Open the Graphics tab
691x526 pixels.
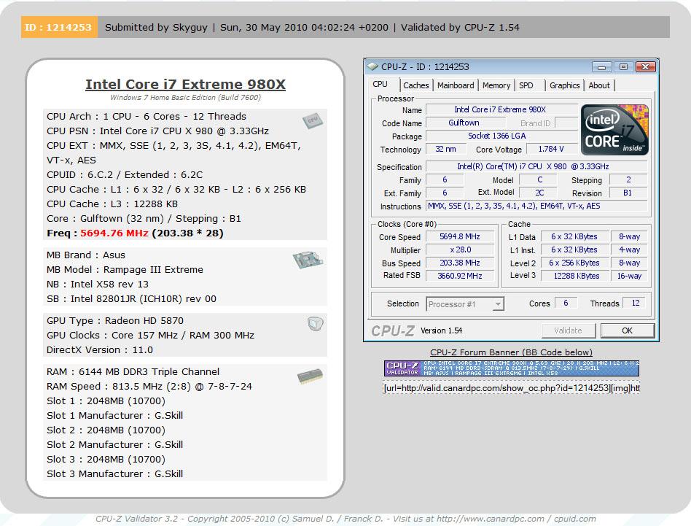point(564,85)
